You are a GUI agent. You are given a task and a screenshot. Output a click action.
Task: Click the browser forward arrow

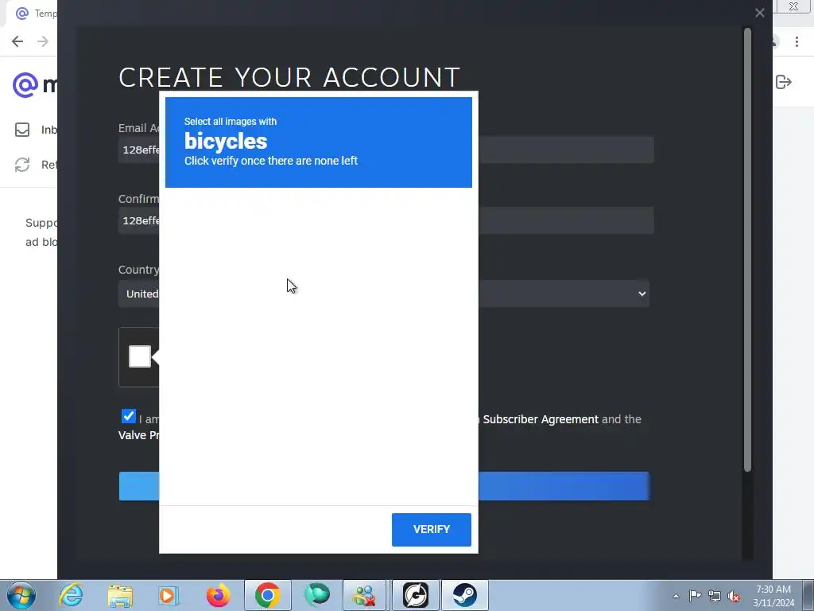click(43, 41)
